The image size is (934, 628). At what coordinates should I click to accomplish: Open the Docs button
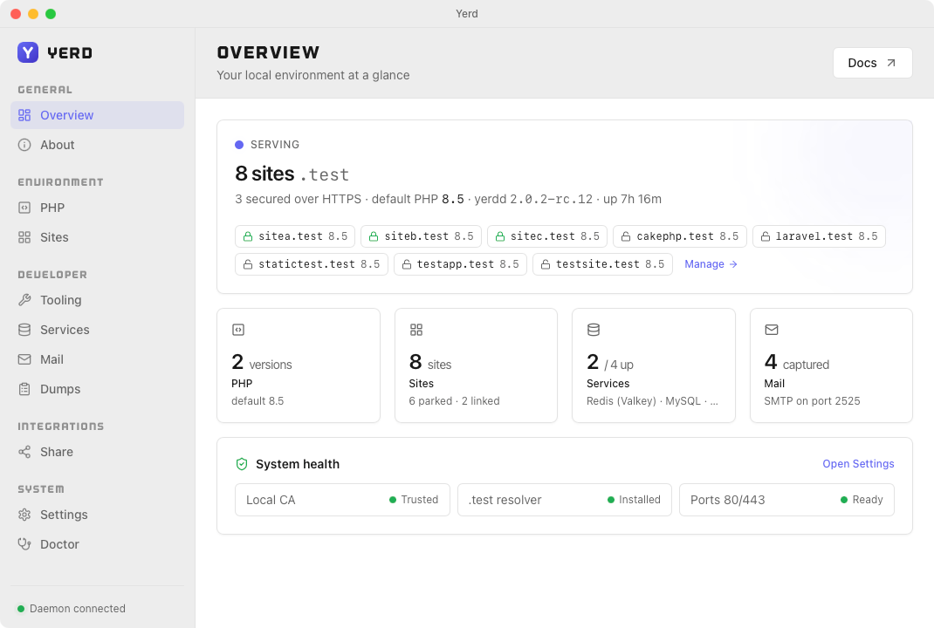pos(873,63)
